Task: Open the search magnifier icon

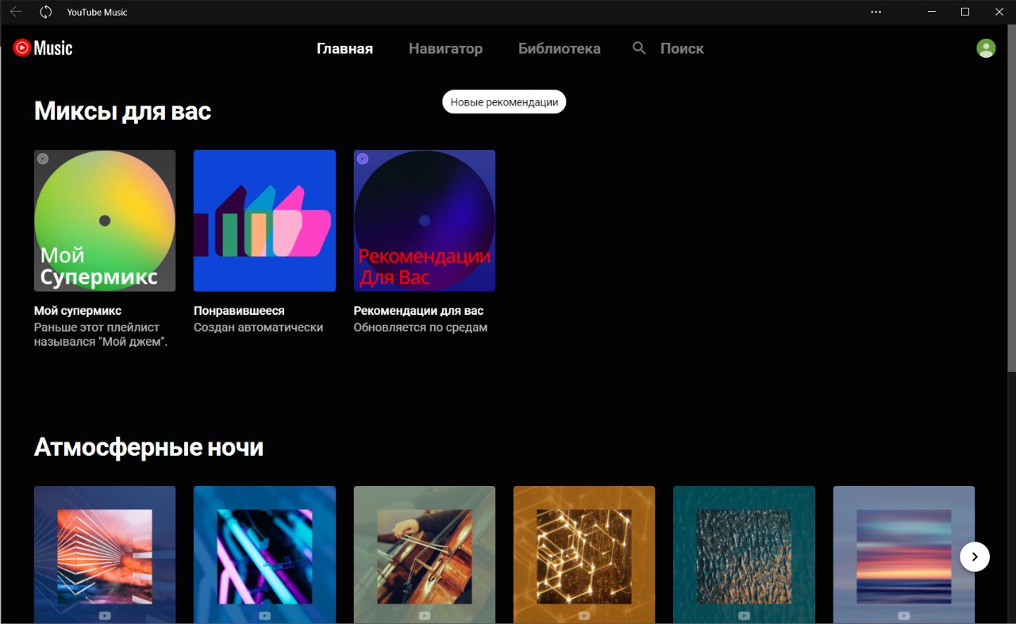Action: point(640,48)
